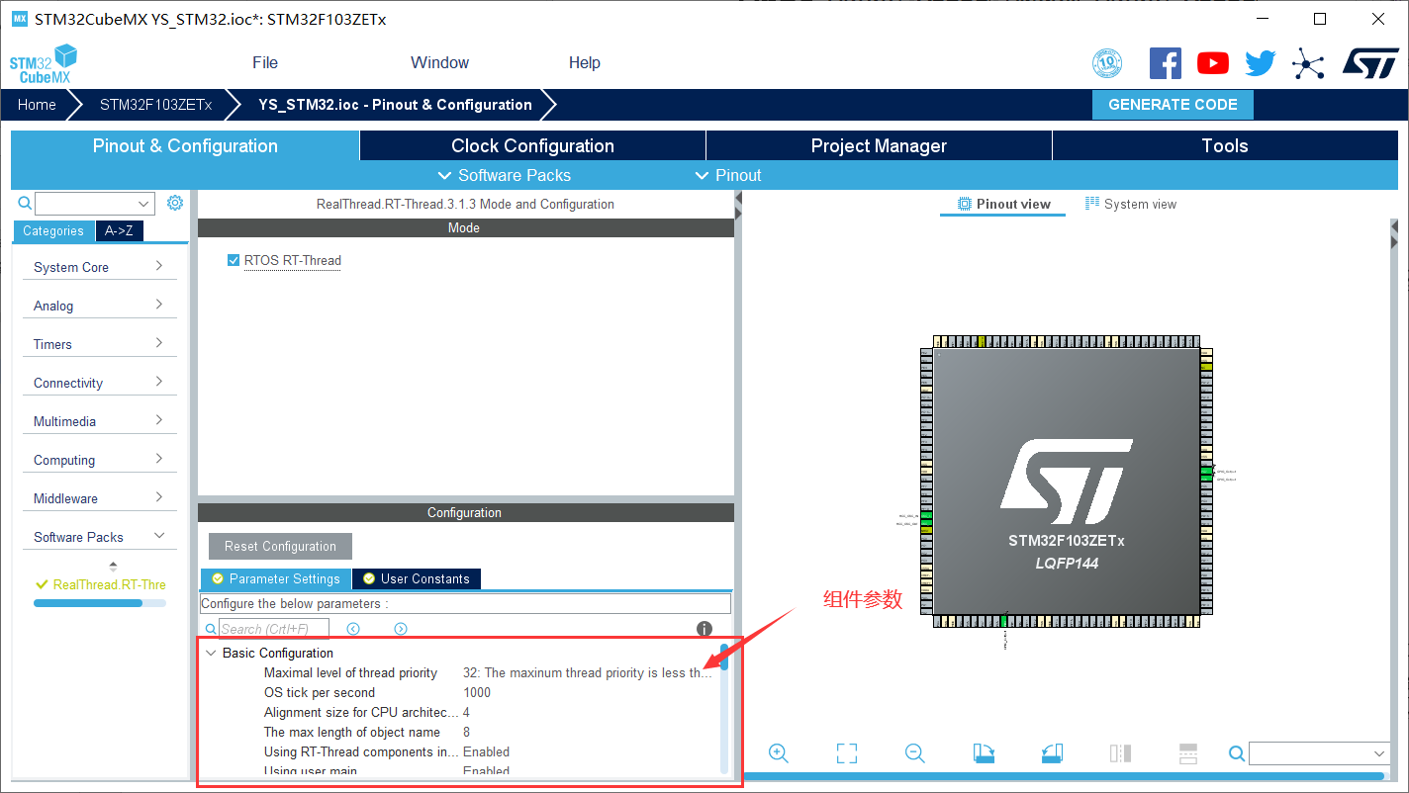Open the User Constants tab
Screen dimensions: 1409x793
click(417, 578)
